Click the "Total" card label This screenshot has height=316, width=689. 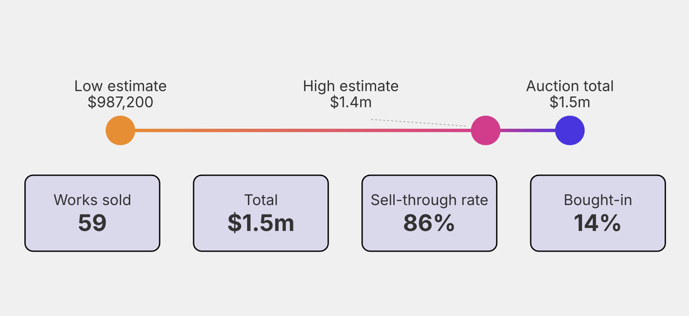coord(261,200)
